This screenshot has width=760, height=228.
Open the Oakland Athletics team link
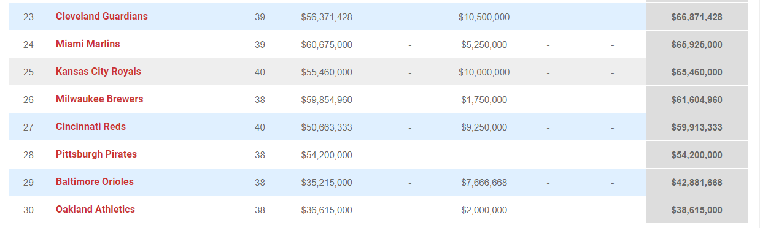point(95,210)
